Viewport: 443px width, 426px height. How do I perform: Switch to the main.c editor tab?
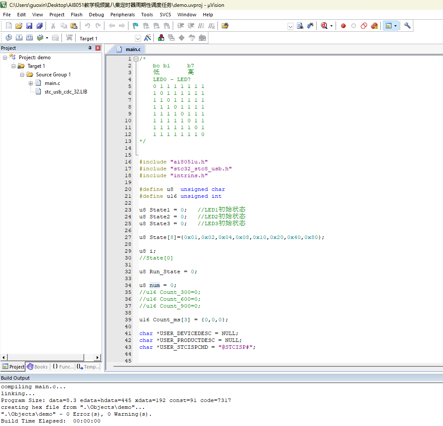click(x=130, y=49)
